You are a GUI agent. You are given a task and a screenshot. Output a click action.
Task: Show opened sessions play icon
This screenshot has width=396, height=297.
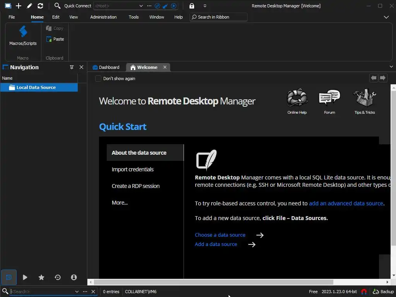(25, 277)
